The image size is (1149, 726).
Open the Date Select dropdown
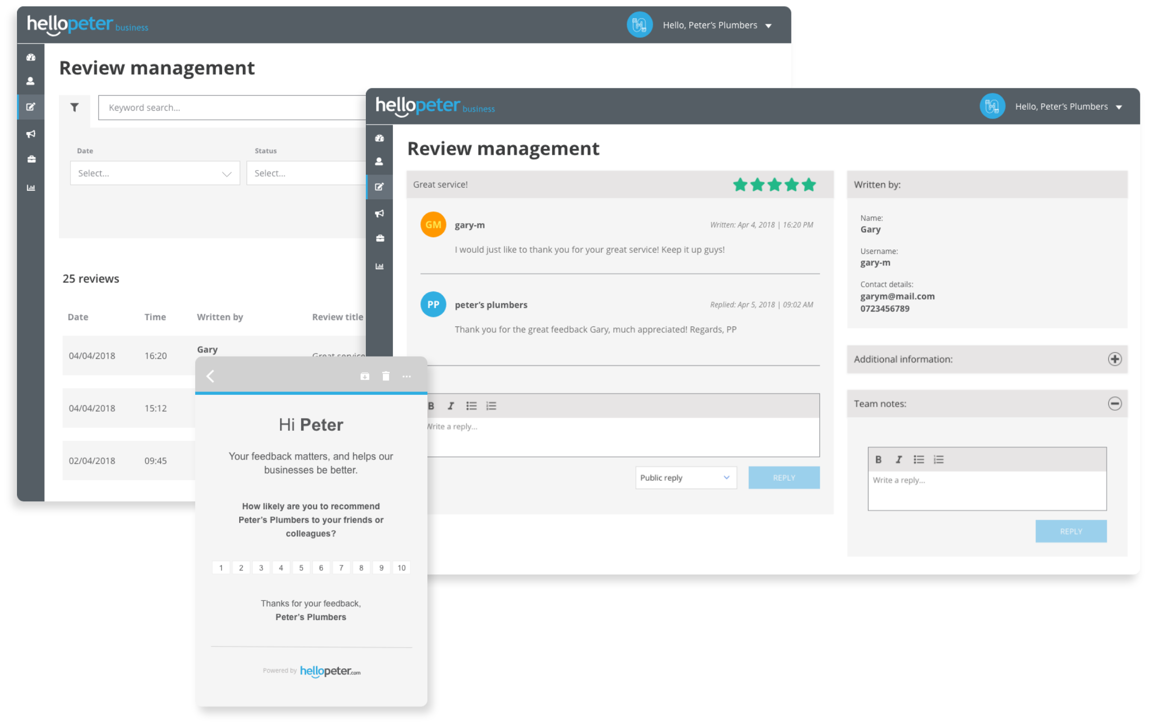(155, 173)
